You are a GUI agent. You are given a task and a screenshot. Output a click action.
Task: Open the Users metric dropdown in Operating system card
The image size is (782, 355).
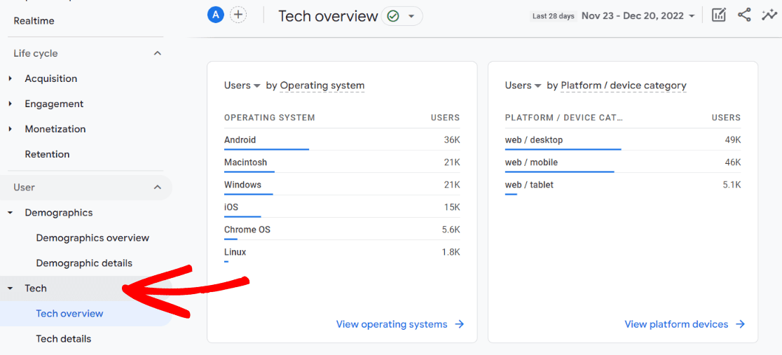tap(242, 85)
